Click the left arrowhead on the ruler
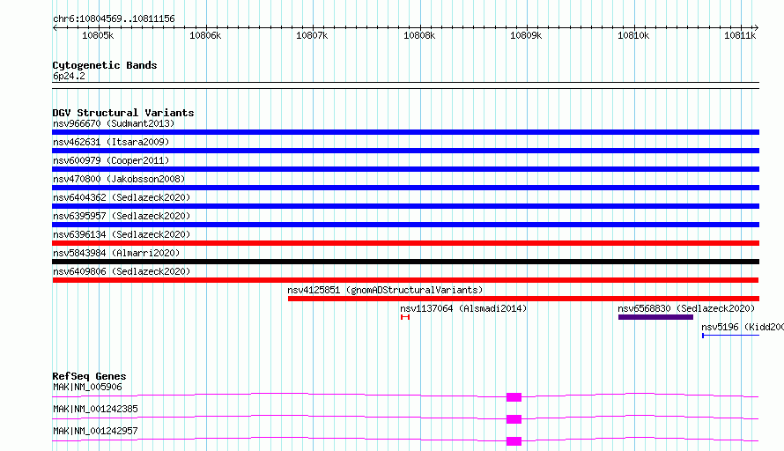784x451 pixels. (x=55, y=28)
